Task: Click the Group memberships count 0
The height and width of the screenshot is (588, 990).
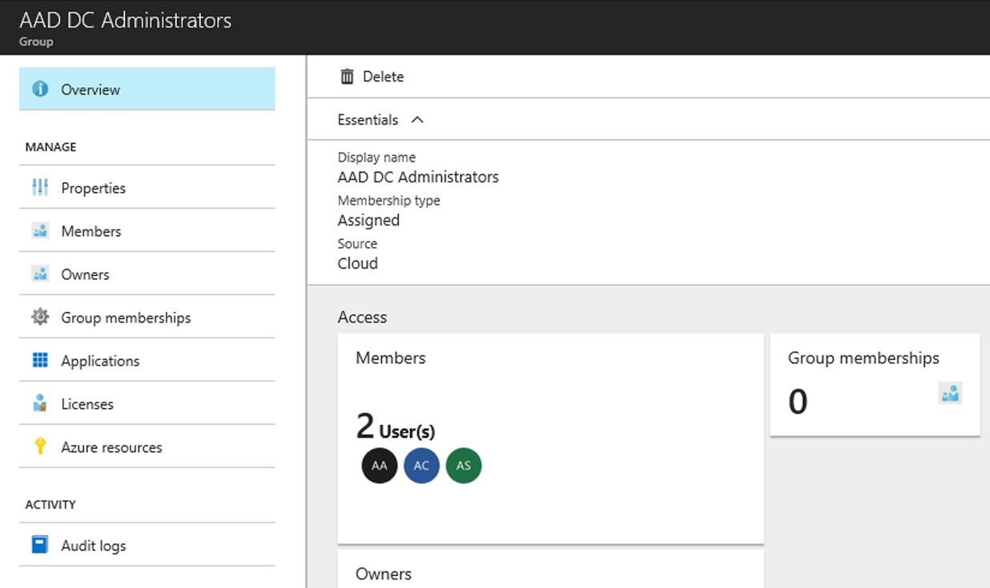Action: tap(798, 402)
